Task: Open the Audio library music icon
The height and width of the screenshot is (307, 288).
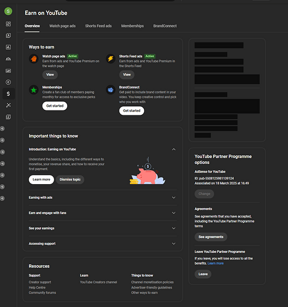Action: click(x=8, y=117)
